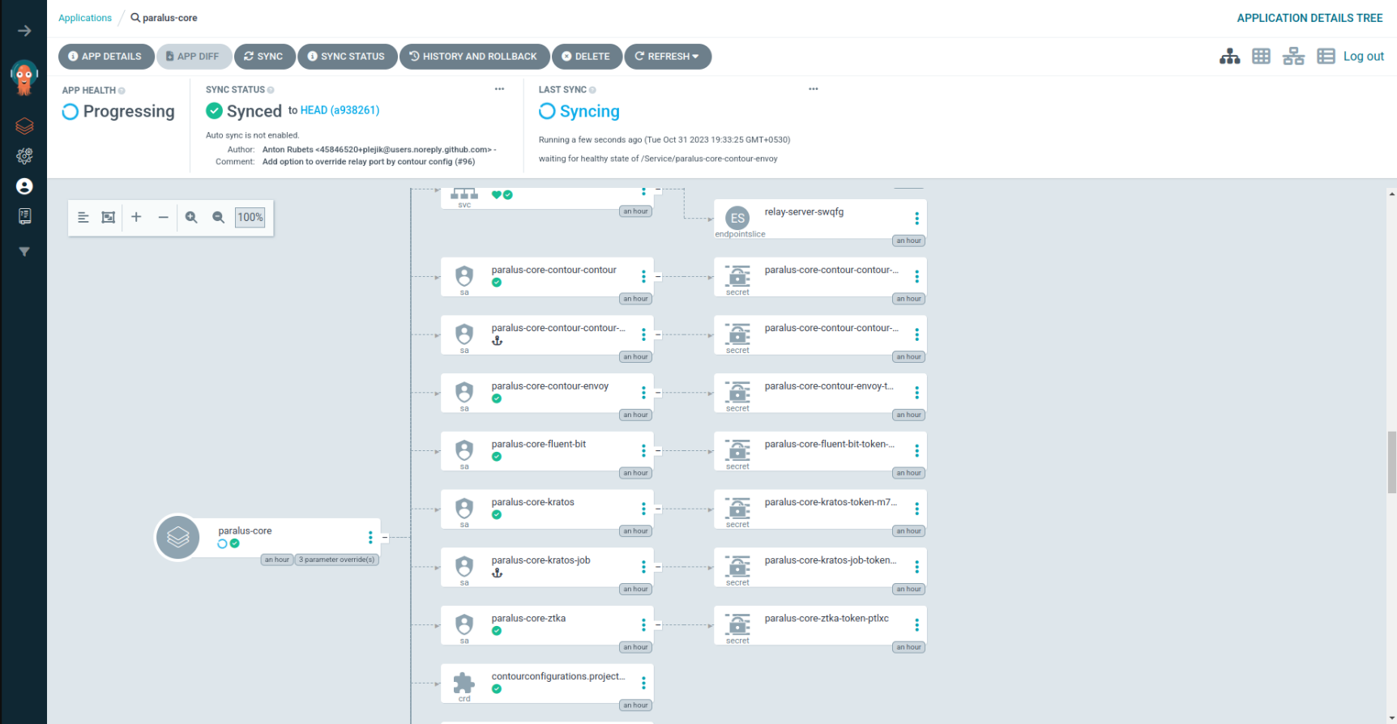Viewport: 1397px width, 724px height.
Task: Click the Log out link
Action: (1364, 56)
